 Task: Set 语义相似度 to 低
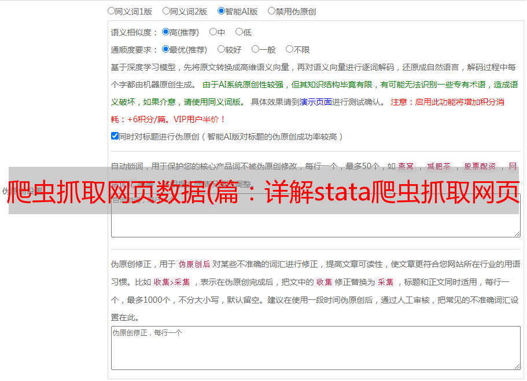239,32
